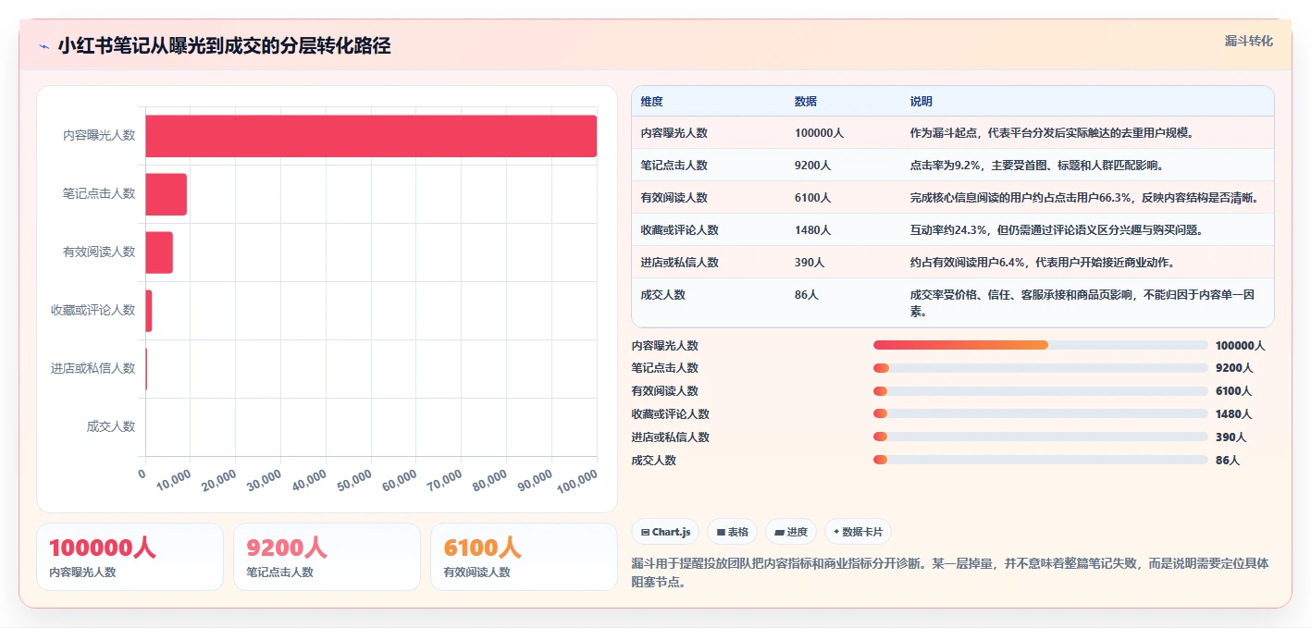Click the 内容曝光人数 progress bar
The image size is (1311, 628).
(x=1040, y=345)
